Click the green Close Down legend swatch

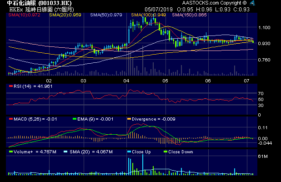point(166,152)
